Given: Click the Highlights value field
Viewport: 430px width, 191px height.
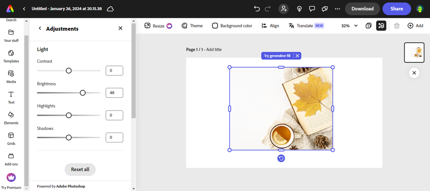Looking at the screenshot, I should point(114,115).
